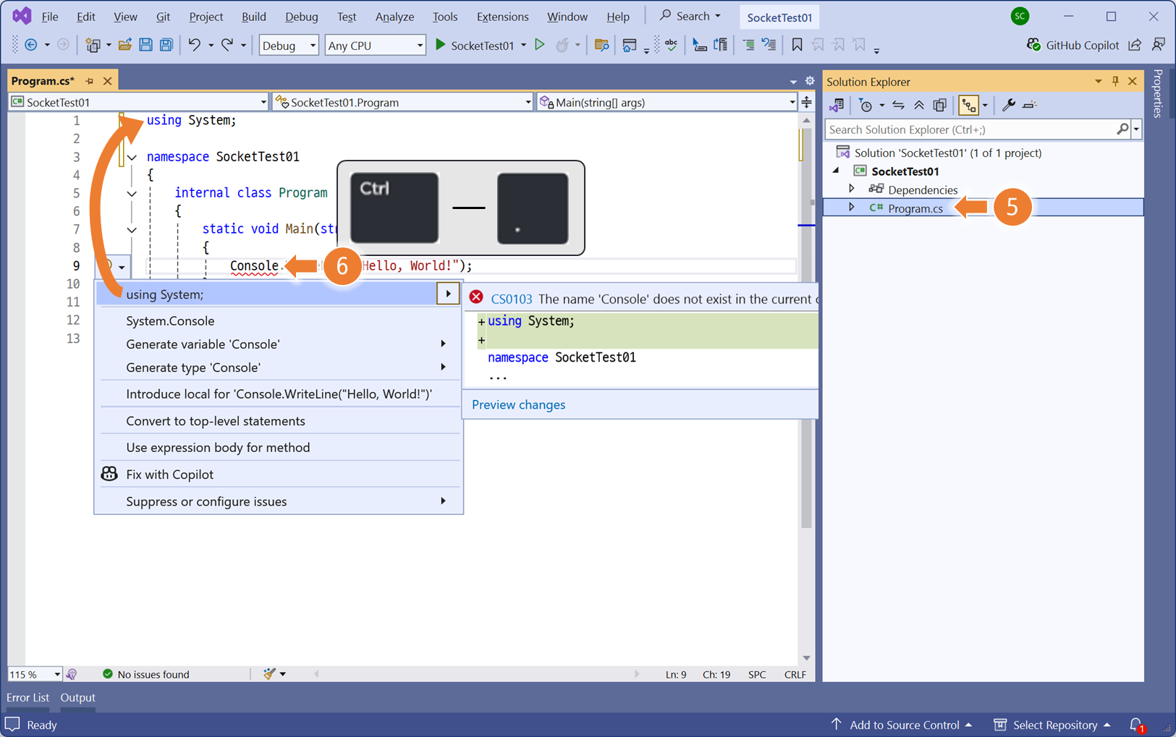Click the editor settings gear icon

click(810, 81)
